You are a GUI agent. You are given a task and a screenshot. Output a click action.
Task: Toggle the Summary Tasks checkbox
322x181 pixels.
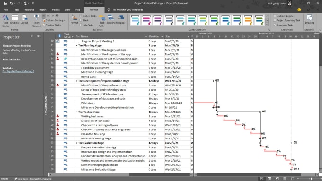275,25
